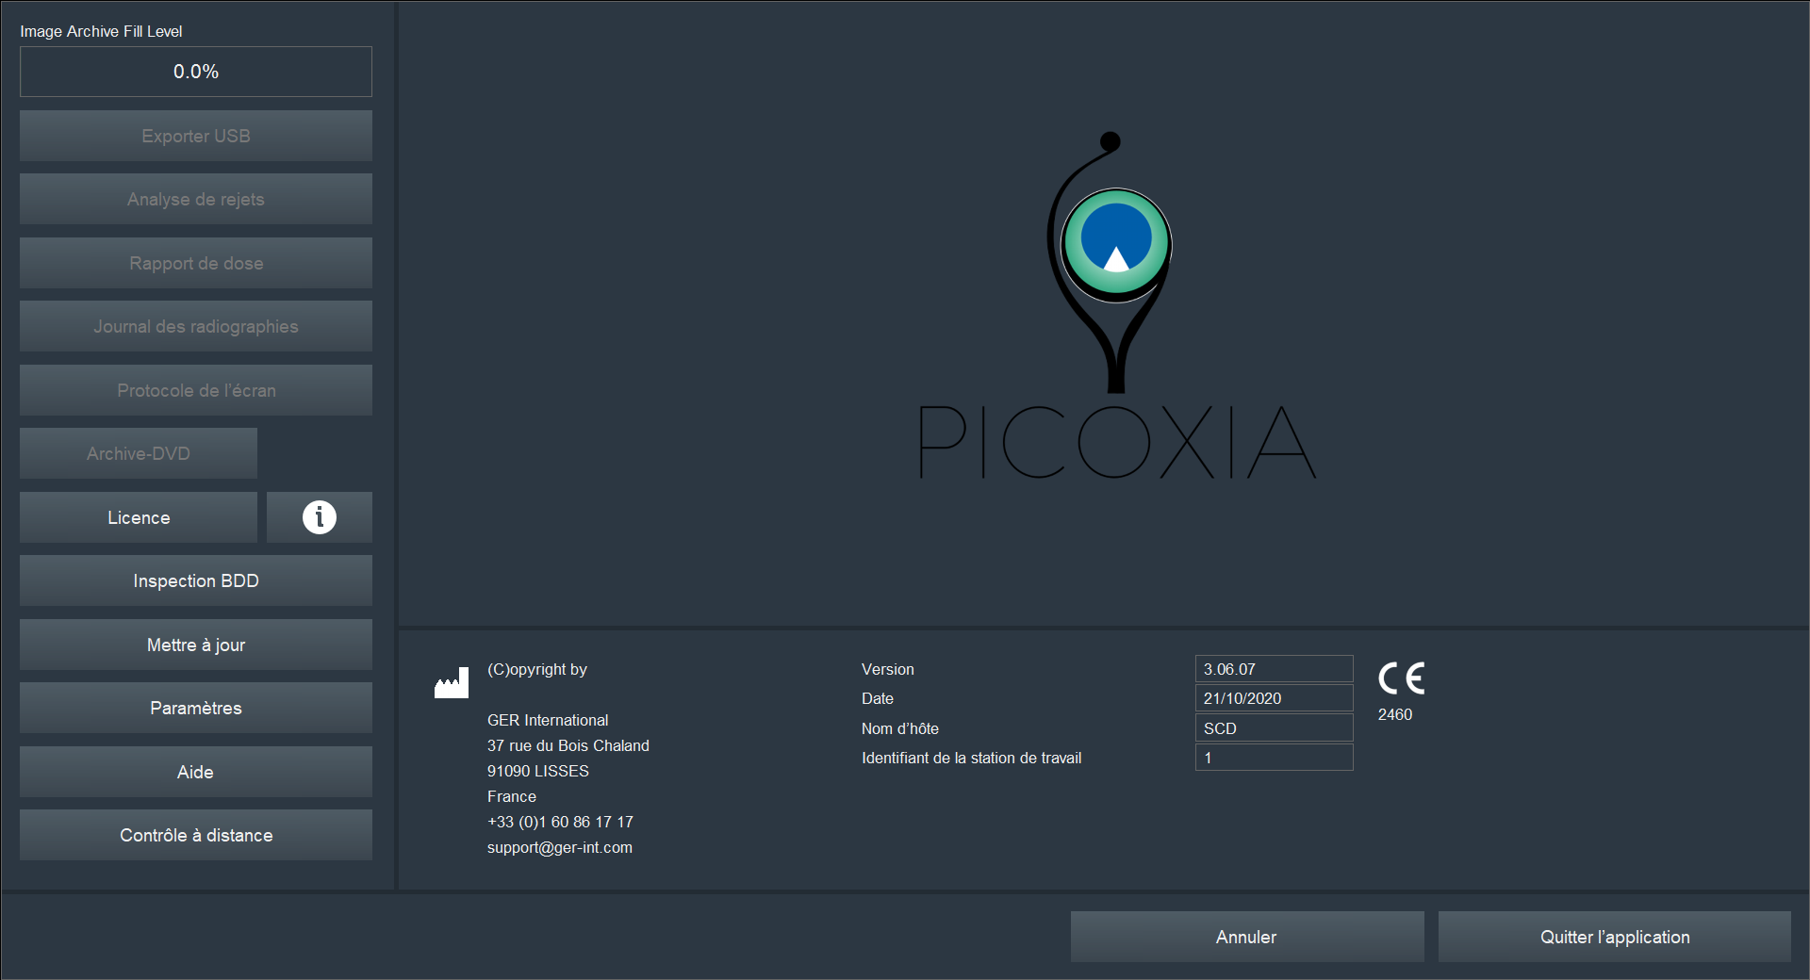Click the Exporter USB button

[196, 136]
